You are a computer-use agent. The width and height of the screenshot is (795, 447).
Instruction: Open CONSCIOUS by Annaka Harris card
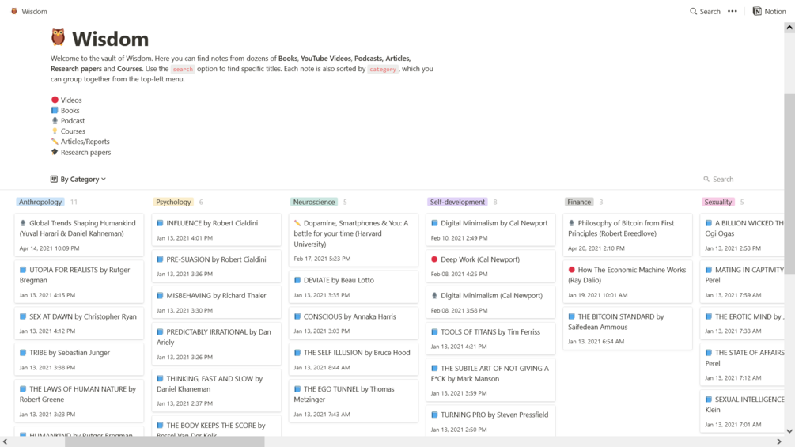(354, 324)
